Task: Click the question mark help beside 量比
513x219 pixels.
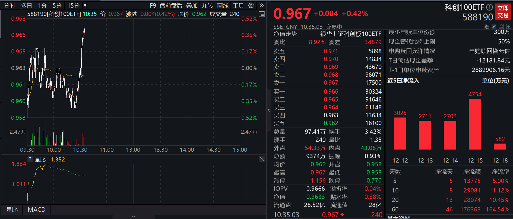Action: [x=30, y=159]
